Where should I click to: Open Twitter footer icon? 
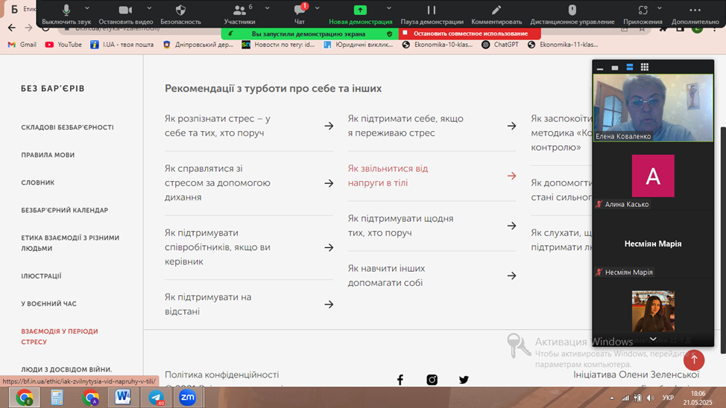464,380
